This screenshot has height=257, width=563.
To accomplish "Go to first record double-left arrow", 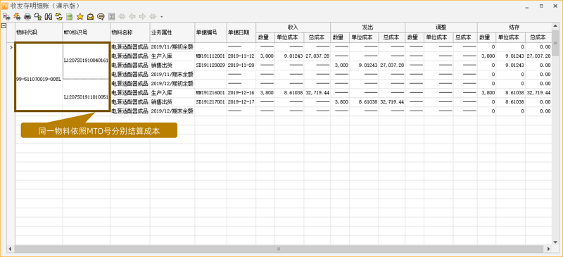I will pyautogui.click(x=122, y=16).
